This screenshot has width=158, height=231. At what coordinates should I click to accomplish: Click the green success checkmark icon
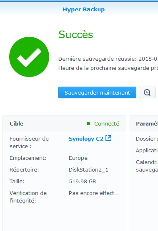(29, 57)
